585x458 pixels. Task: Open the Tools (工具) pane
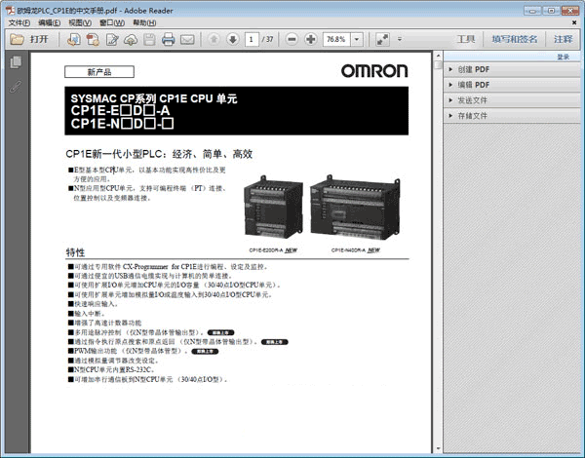(466, 39)
